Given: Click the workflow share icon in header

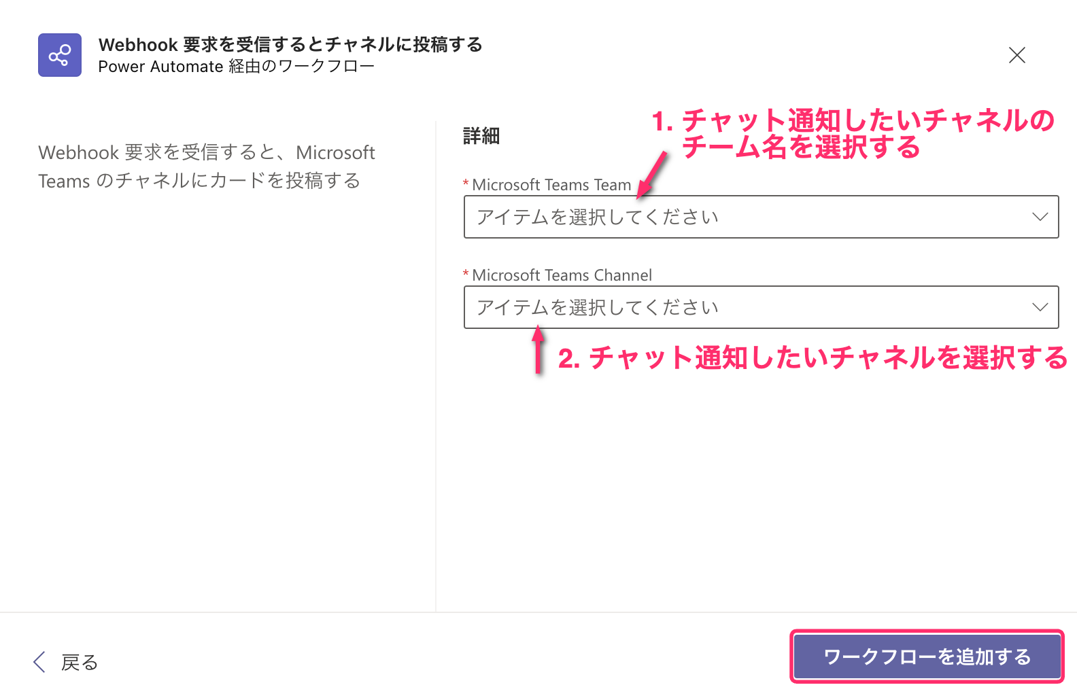Looking at the screenshot, I should (x=60, y=55).
